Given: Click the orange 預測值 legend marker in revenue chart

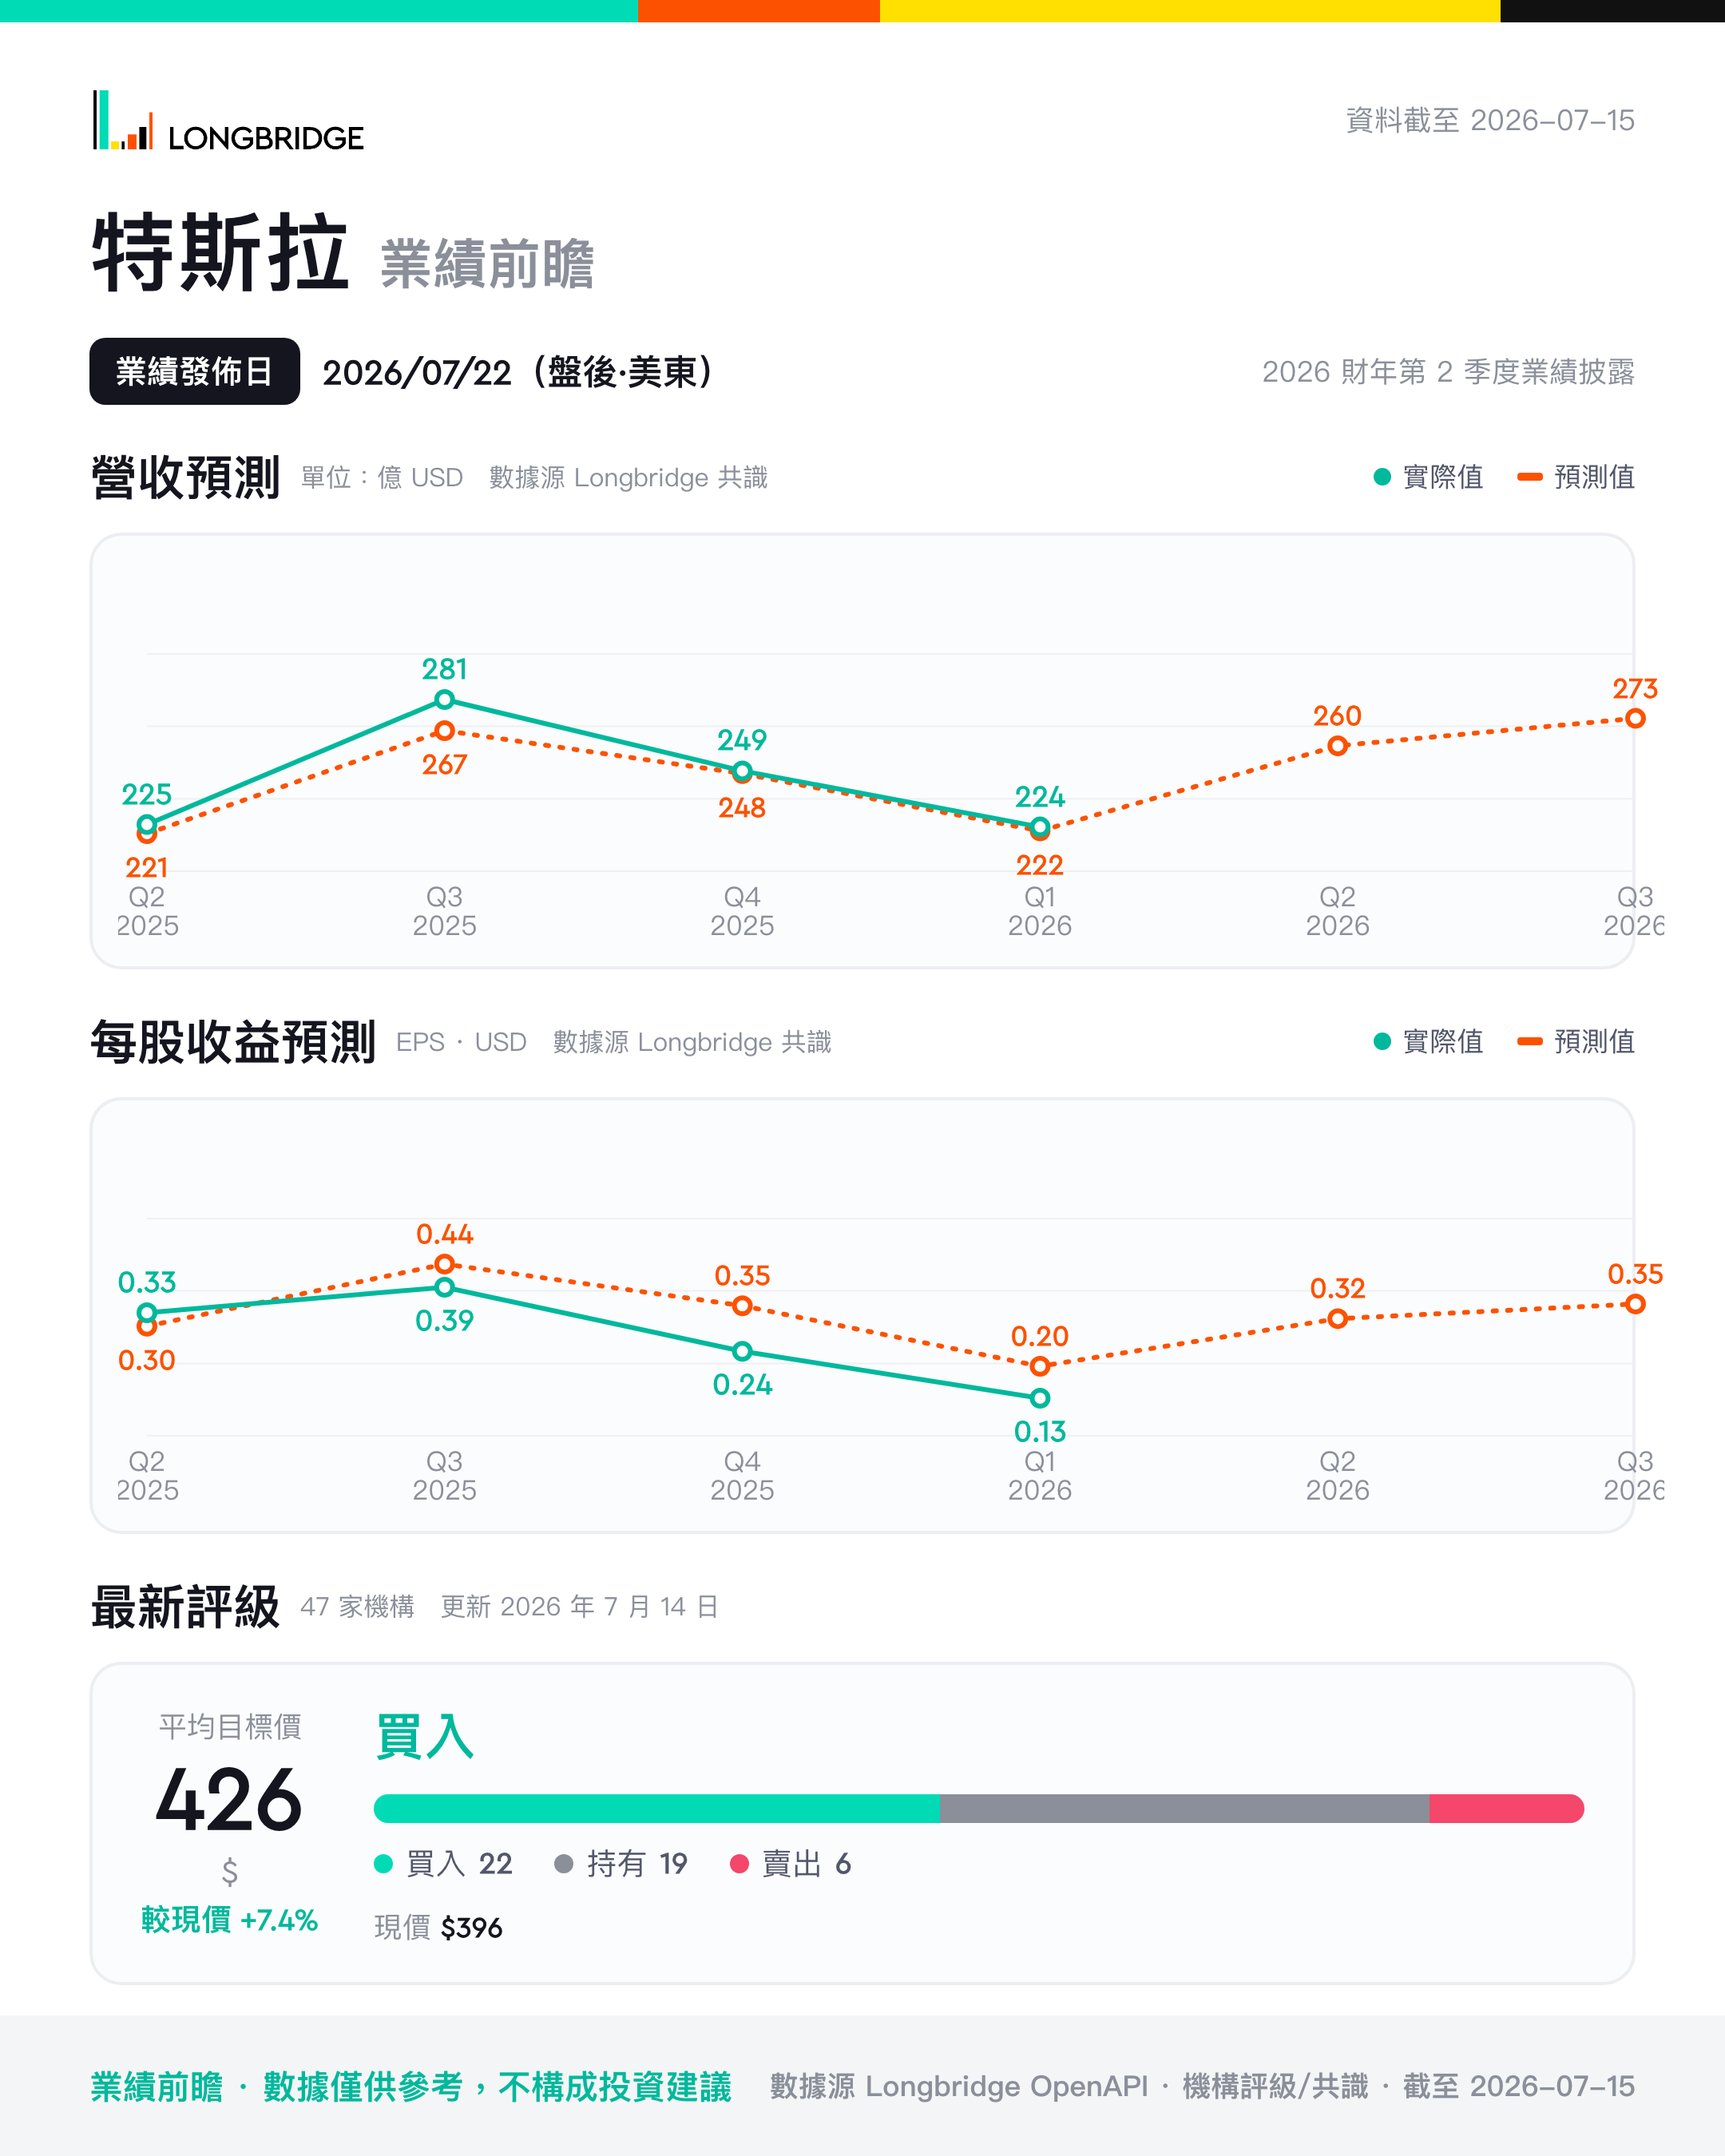Looking at the screenshot, I should 1529,477.
